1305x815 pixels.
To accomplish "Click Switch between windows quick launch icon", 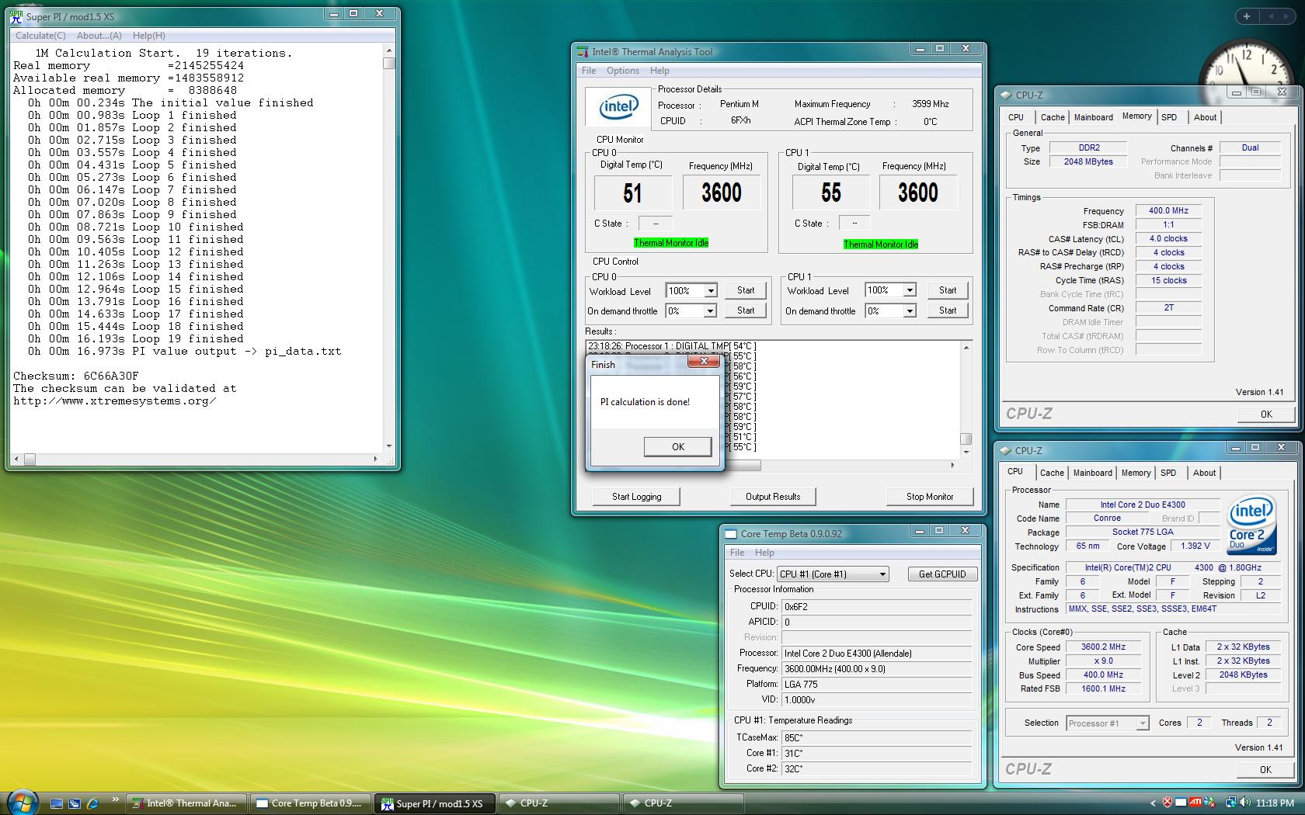I will point(75,803).
